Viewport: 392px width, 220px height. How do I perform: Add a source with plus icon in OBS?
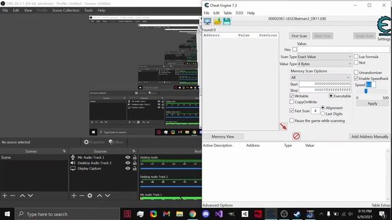tap(73, 196)
